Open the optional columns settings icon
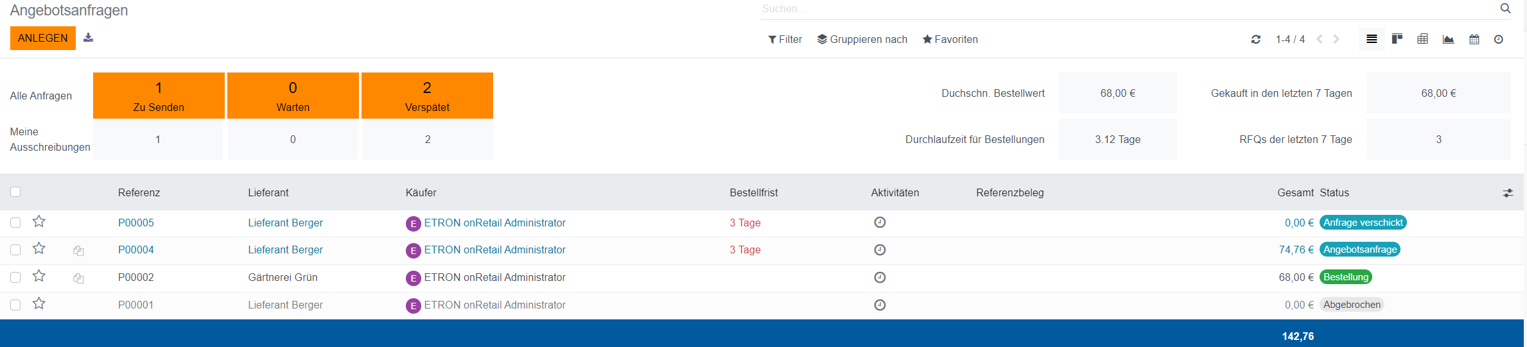The height and width of the screenshot is (347, 1527). [1508, 192]
